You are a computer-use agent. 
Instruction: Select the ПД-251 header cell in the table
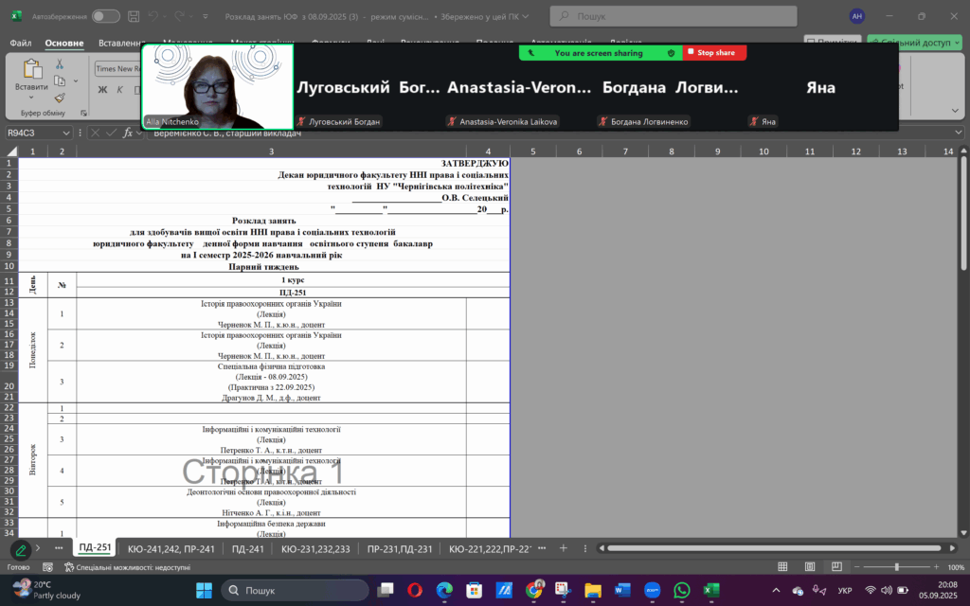coord(293,292)
